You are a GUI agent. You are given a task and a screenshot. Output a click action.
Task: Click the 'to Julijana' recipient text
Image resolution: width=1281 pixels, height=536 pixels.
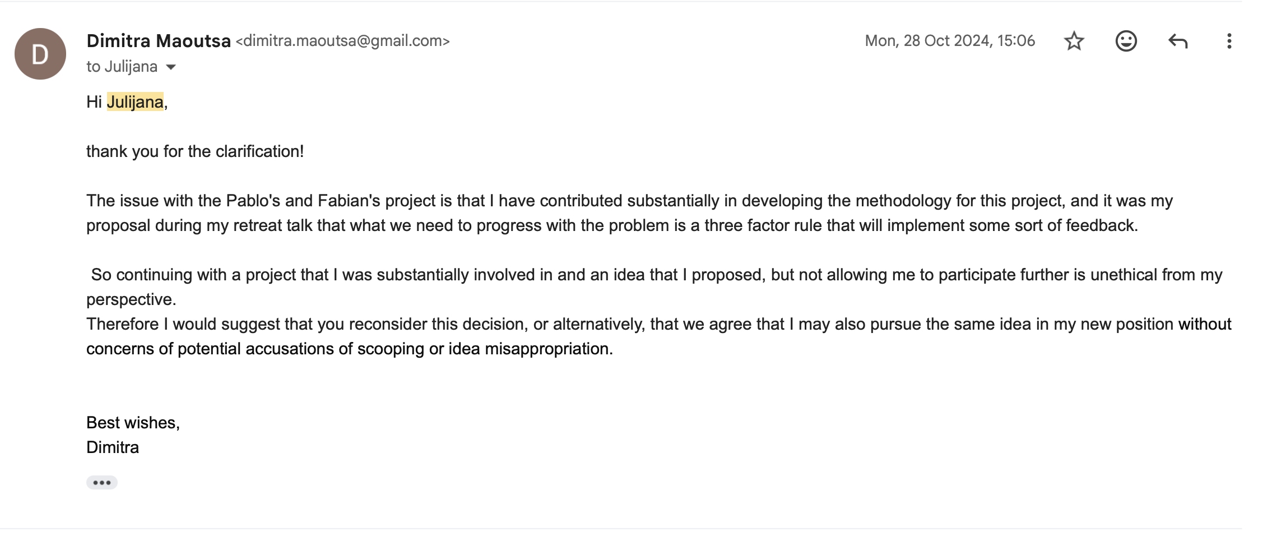tap(122, 67)
